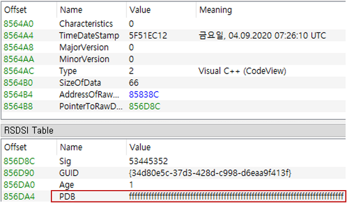Viewport: 347px width, 203px height.
Task: Click the Value column header in top table
Action: coord(140,10)
